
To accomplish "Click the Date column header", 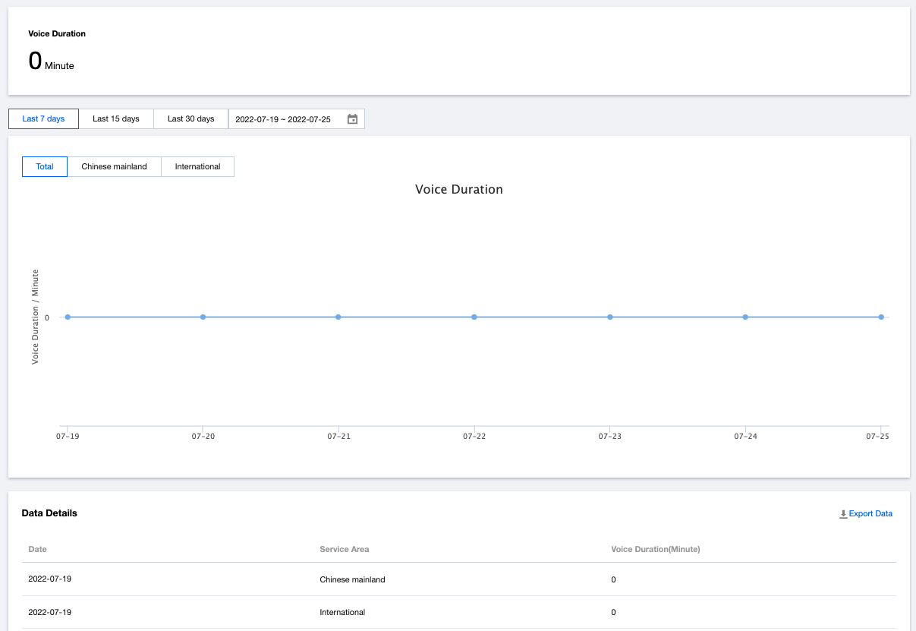I will tap(37, 549).
